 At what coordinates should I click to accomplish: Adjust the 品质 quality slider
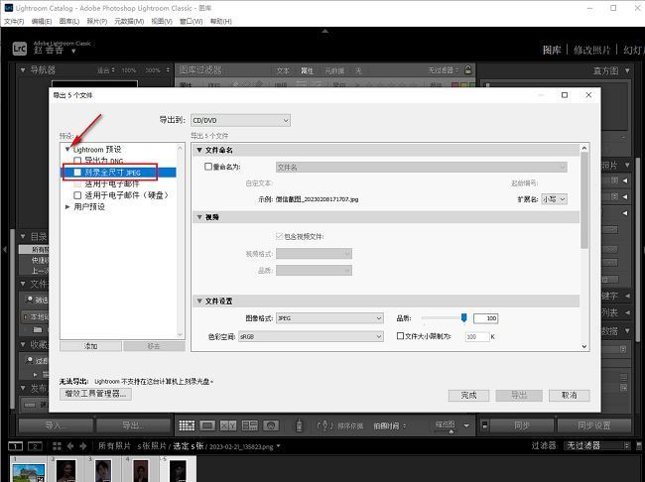pos(463,317)
